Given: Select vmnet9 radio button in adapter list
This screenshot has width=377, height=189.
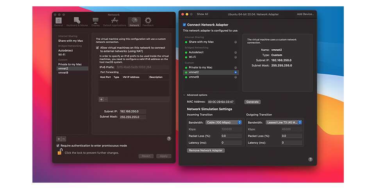Looking at the screenshot, I should tap(236, 77).
